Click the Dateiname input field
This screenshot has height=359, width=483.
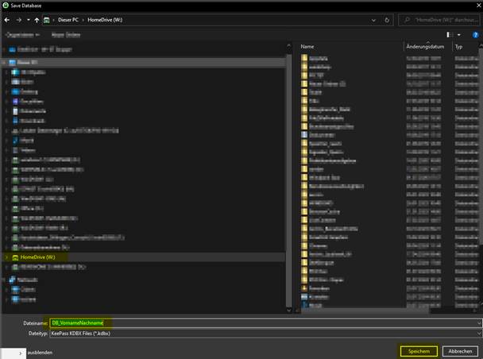[264, 323]
